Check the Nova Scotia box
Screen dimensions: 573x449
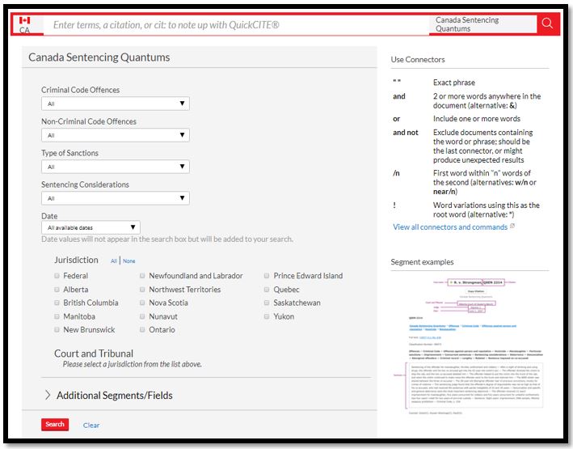pyautogui.click(x=142, y=303)
